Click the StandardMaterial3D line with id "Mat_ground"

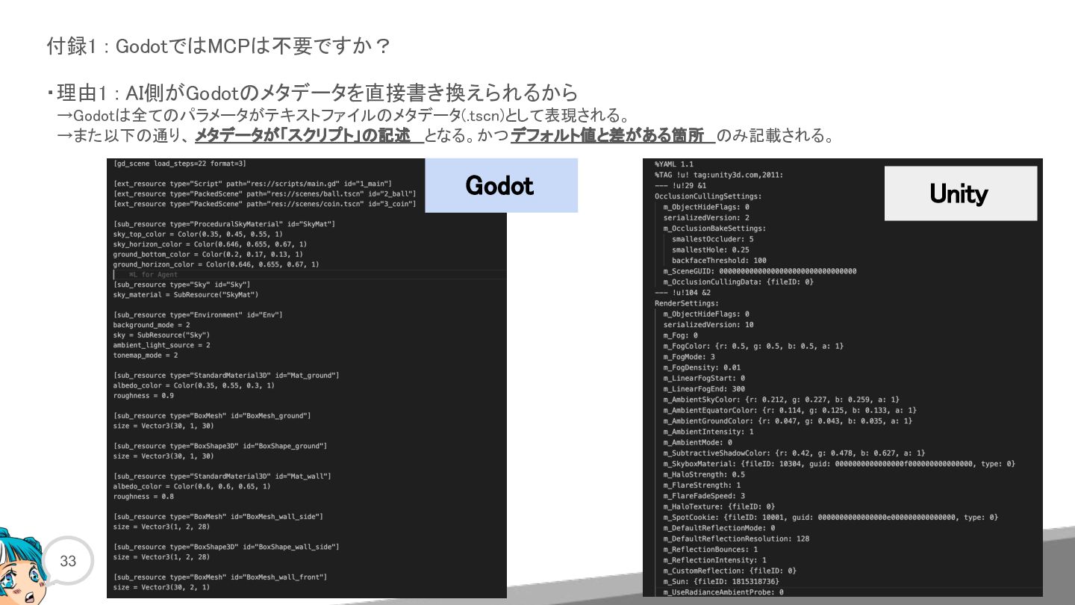coord(226,376)
